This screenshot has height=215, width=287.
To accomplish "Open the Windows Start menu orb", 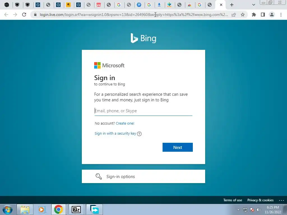I will click(8, 209).
